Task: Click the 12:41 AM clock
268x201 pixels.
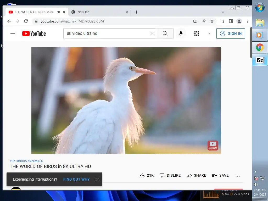Action: click(260, 190)
